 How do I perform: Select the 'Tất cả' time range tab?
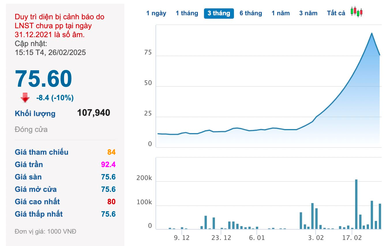(x=336, y=13)
